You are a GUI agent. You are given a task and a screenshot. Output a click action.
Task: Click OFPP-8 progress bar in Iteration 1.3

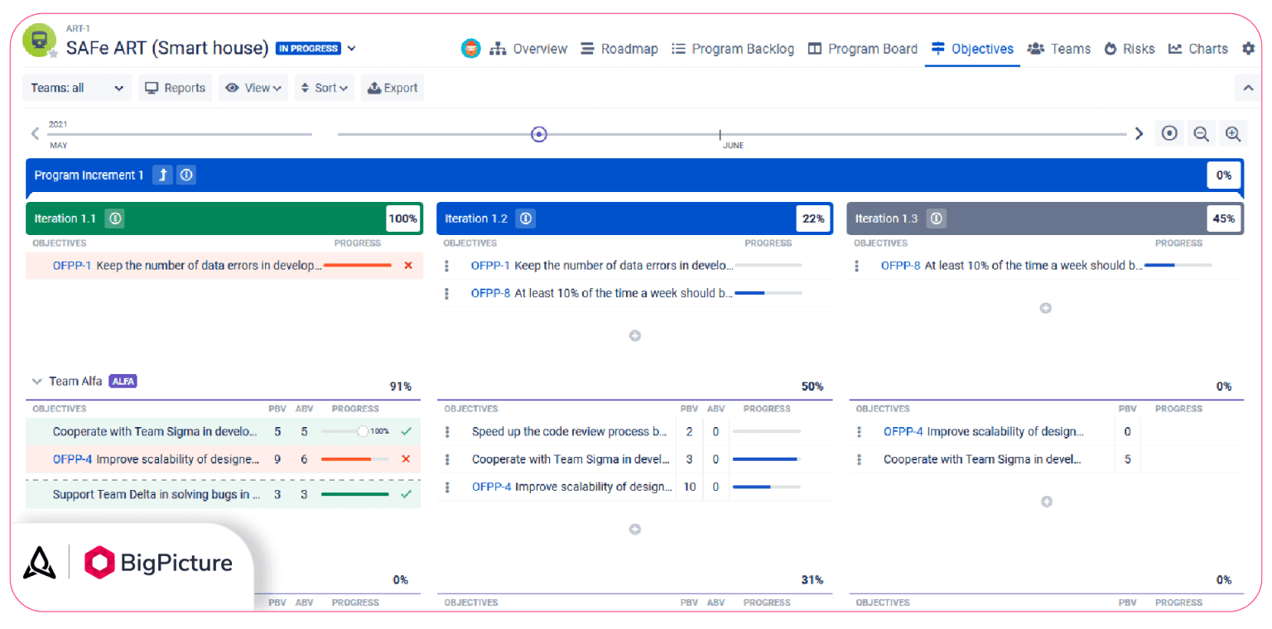coord(1178,266)
